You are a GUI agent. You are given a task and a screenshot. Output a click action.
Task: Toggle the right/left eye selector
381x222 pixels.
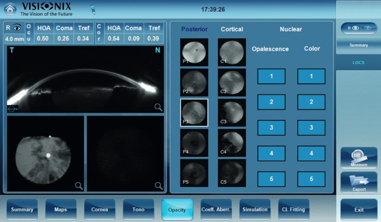tap(359, 28)
